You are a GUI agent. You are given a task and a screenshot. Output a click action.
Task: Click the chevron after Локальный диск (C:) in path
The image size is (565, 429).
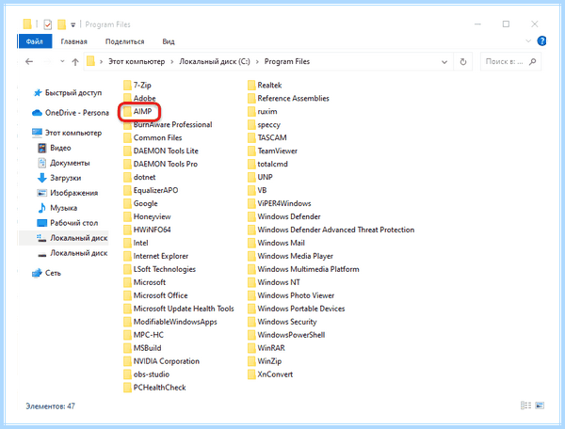click(257, 62)
